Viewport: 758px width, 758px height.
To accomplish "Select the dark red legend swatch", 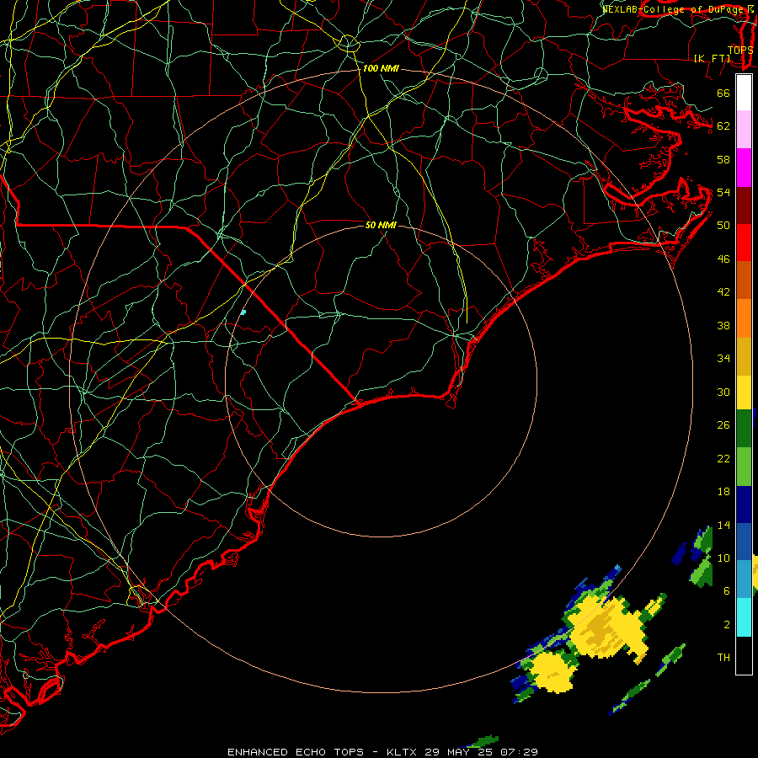I will pyautogui.click(x=744, y=206).
